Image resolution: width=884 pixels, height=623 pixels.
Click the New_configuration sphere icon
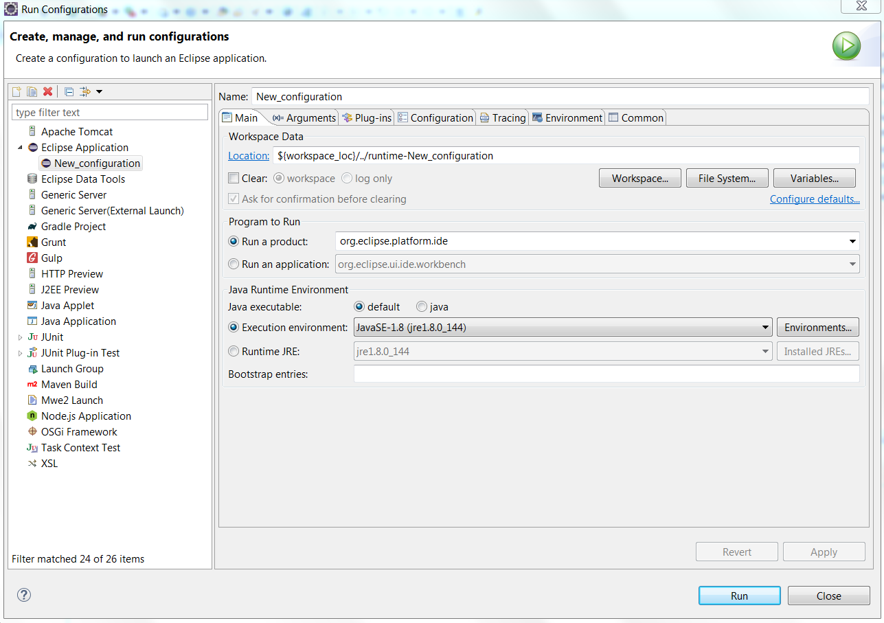click(x=46, y=163)
